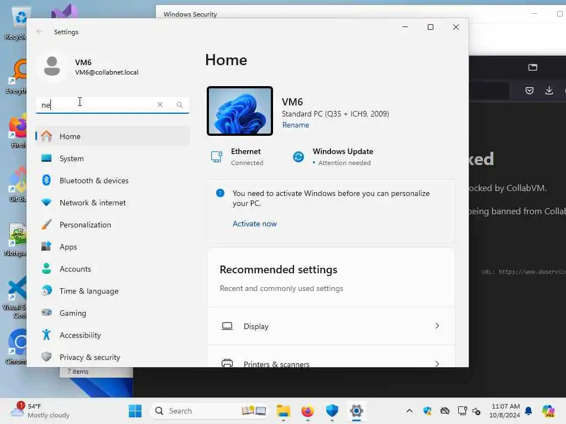Open File Explorer from the taskbar

284,411
